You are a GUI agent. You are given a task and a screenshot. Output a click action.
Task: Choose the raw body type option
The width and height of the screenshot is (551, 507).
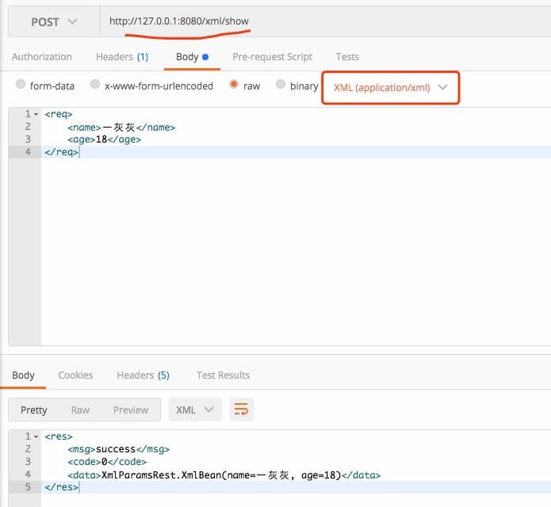coord(235,86)
